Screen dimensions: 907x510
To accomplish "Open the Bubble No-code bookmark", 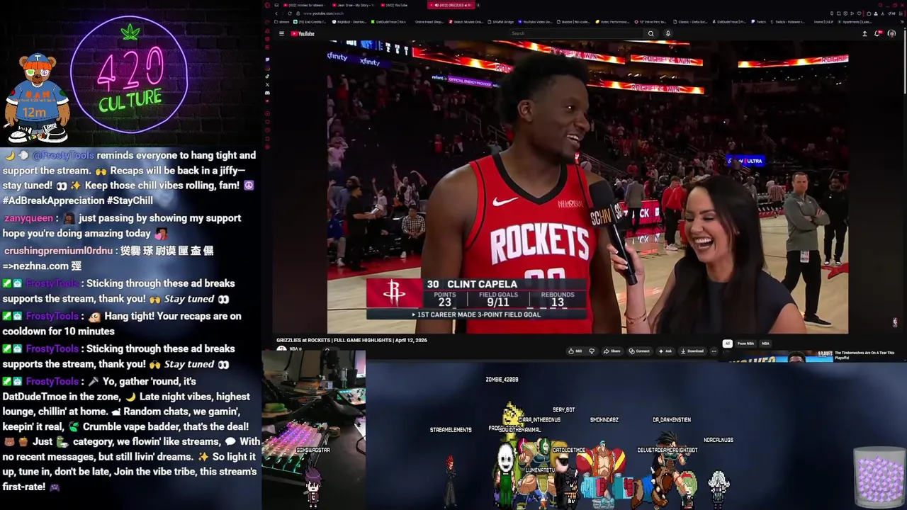I will tap(574, 22).
